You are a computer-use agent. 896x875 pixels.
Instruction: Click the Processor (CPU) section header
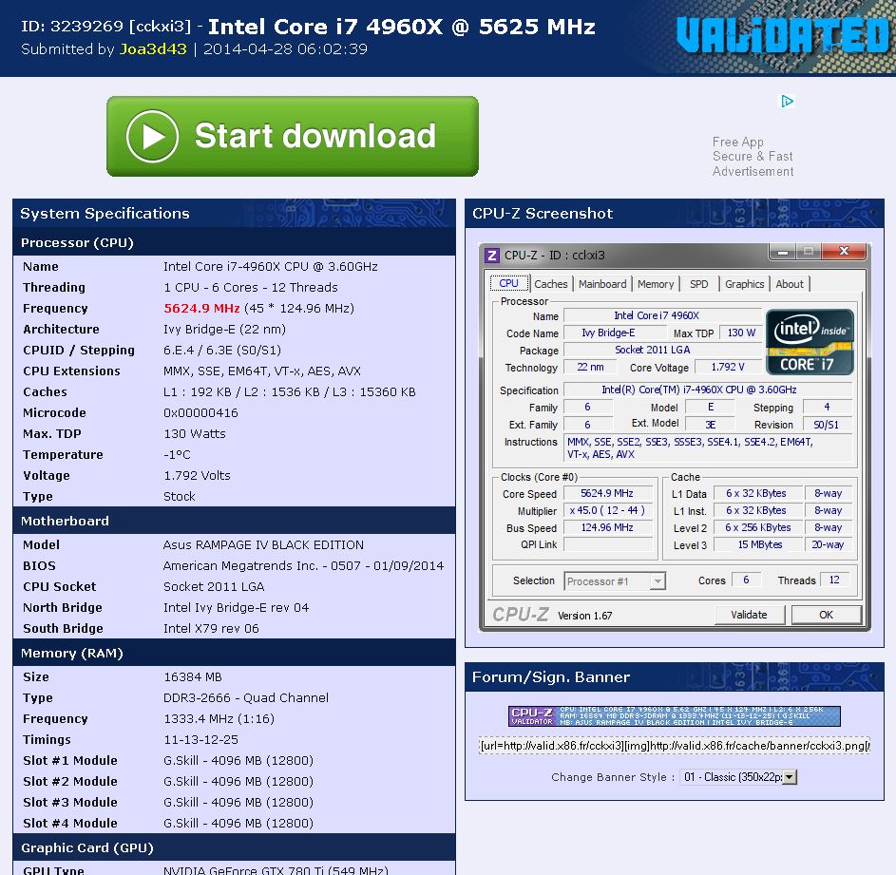(x=234, y=242)
